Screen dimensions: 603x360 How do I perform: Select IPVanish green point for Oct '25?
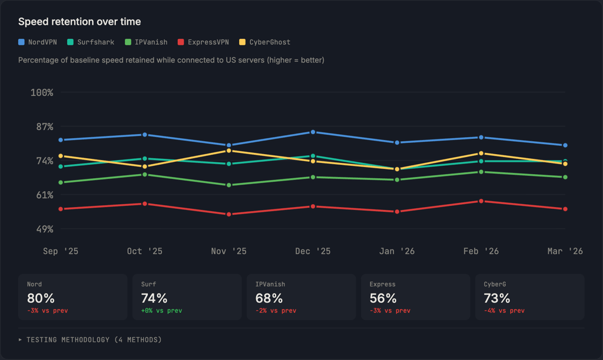[x=145, y=175]
